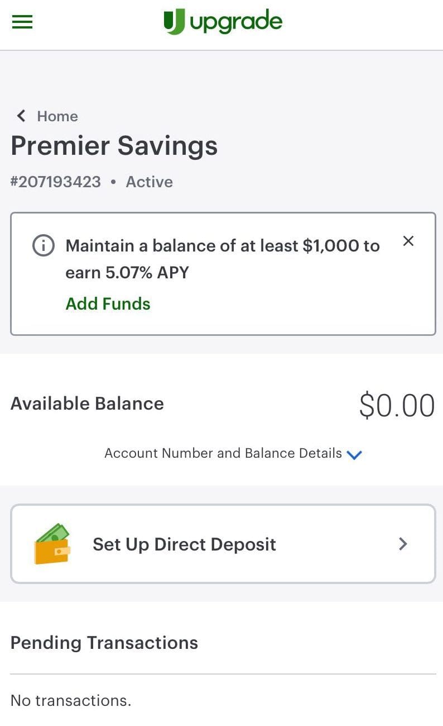Open the balance details disclosure arrow

[355, 455]
